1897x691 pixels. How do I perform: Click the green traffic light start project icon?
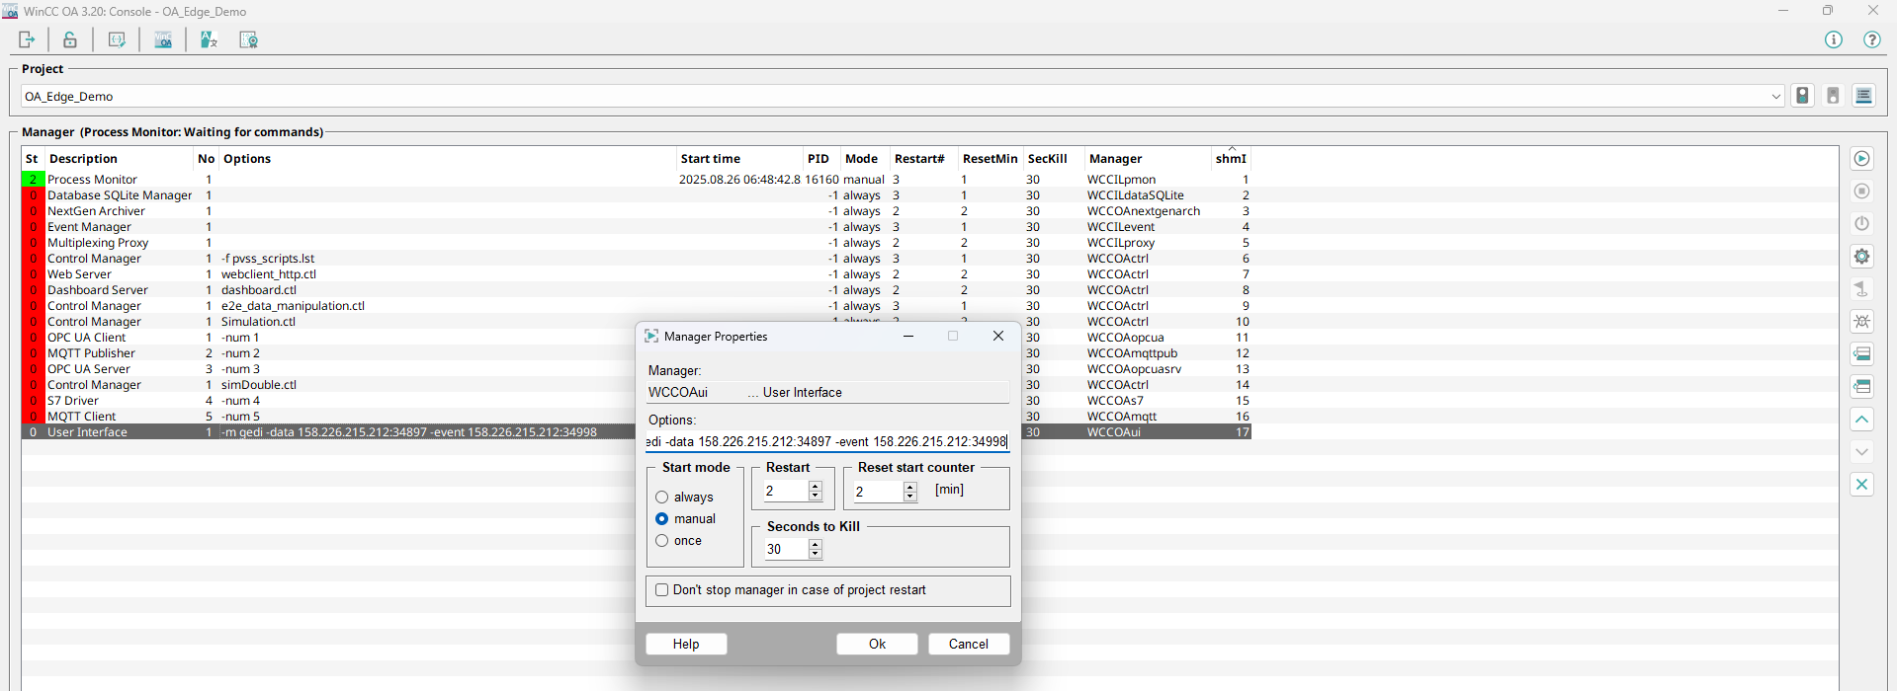(x=1802, y=96)
